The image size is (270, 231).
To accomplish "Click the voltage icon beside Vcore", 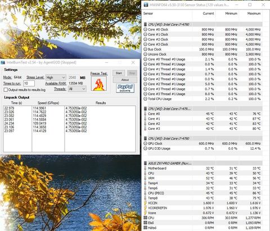I will pos(145,213).
